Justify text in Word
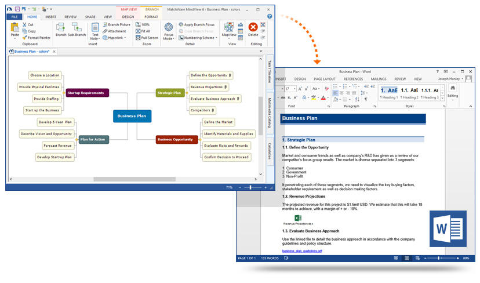Screen dimensions: 480x283 click(354, 93)
